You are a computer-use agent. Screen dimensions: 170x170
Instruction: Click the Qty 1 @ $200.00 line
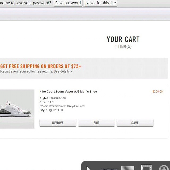(x=51, y=110)
